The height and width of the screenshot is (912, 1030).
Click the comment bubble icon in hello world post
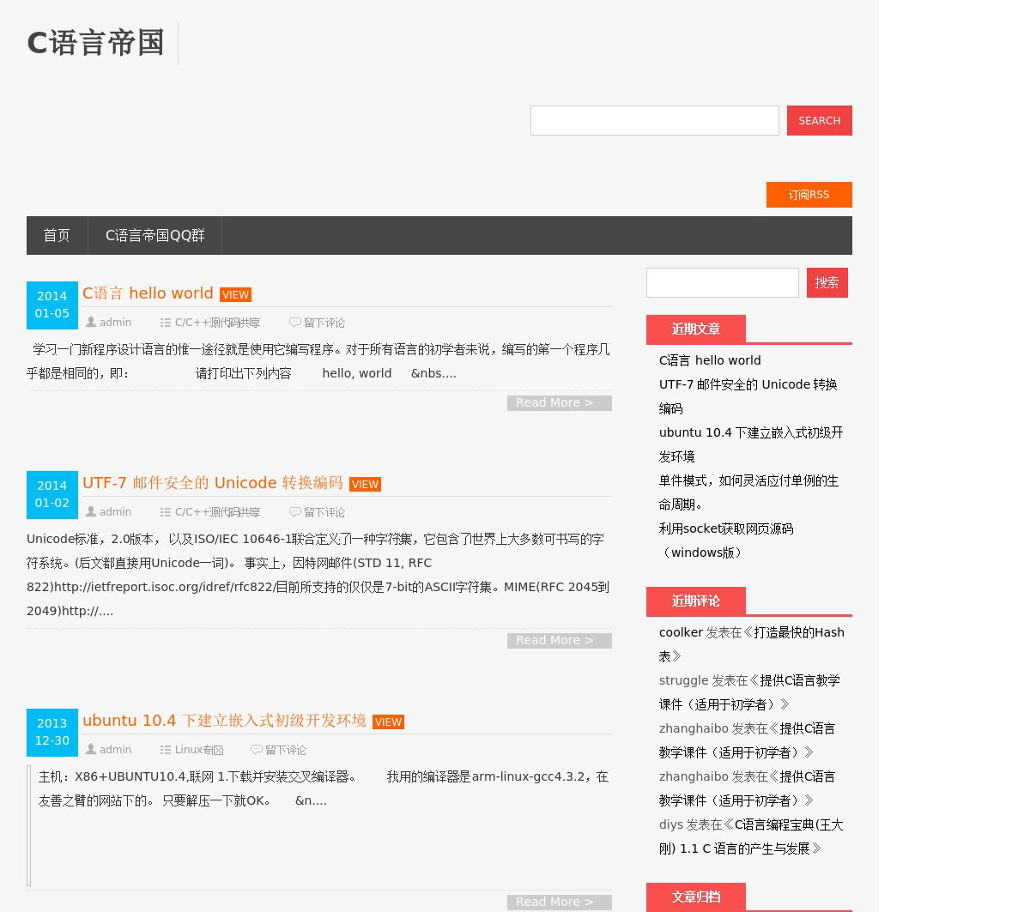[x=295, y=323]
